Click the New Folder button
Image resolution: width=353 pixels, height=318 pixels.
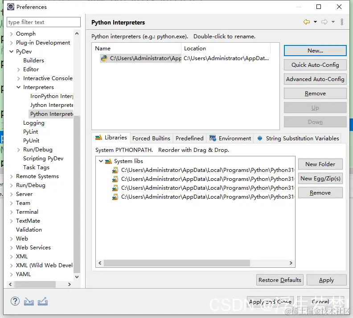click(x=320, y=164)
